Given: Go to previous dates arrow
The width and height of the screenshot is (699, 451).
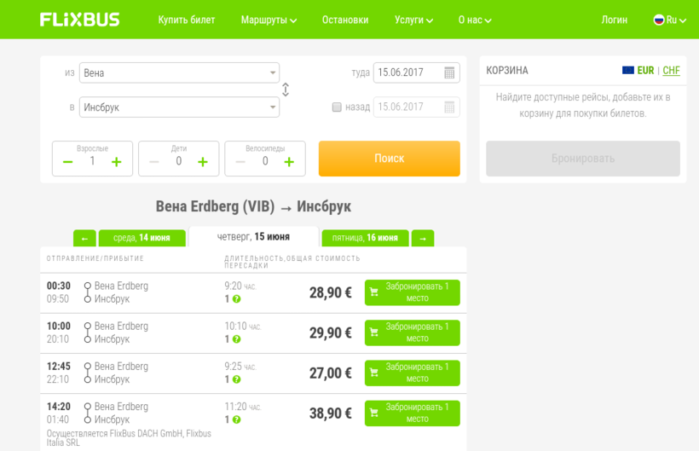Looking at the screenshot, I should point(84,238).
